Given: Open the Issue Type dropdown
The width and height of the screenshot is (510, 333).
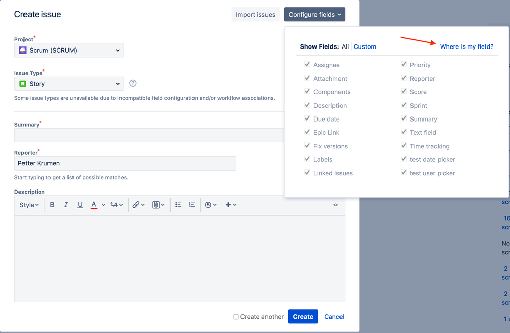Looking at the screenshot, I should pos(69,84).
